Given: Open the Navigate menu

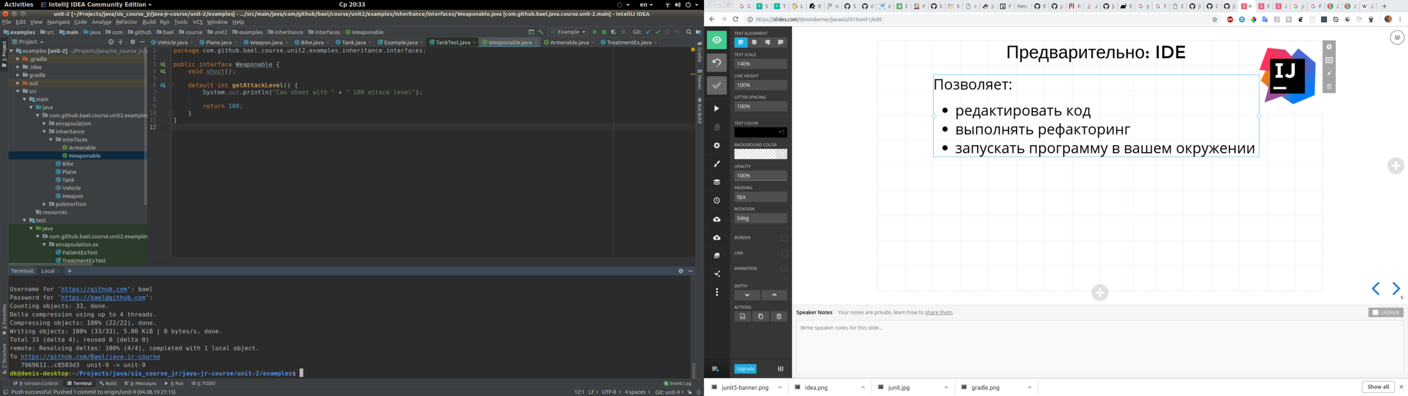Looking at the screenshot, I should click(x=59, y=22).
